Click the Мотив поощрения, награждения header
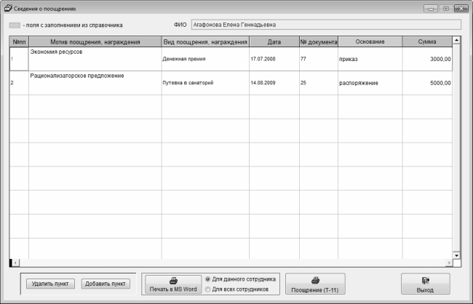Screen dimensions: 473x304 pyautogui.click(x=95, y=41)
